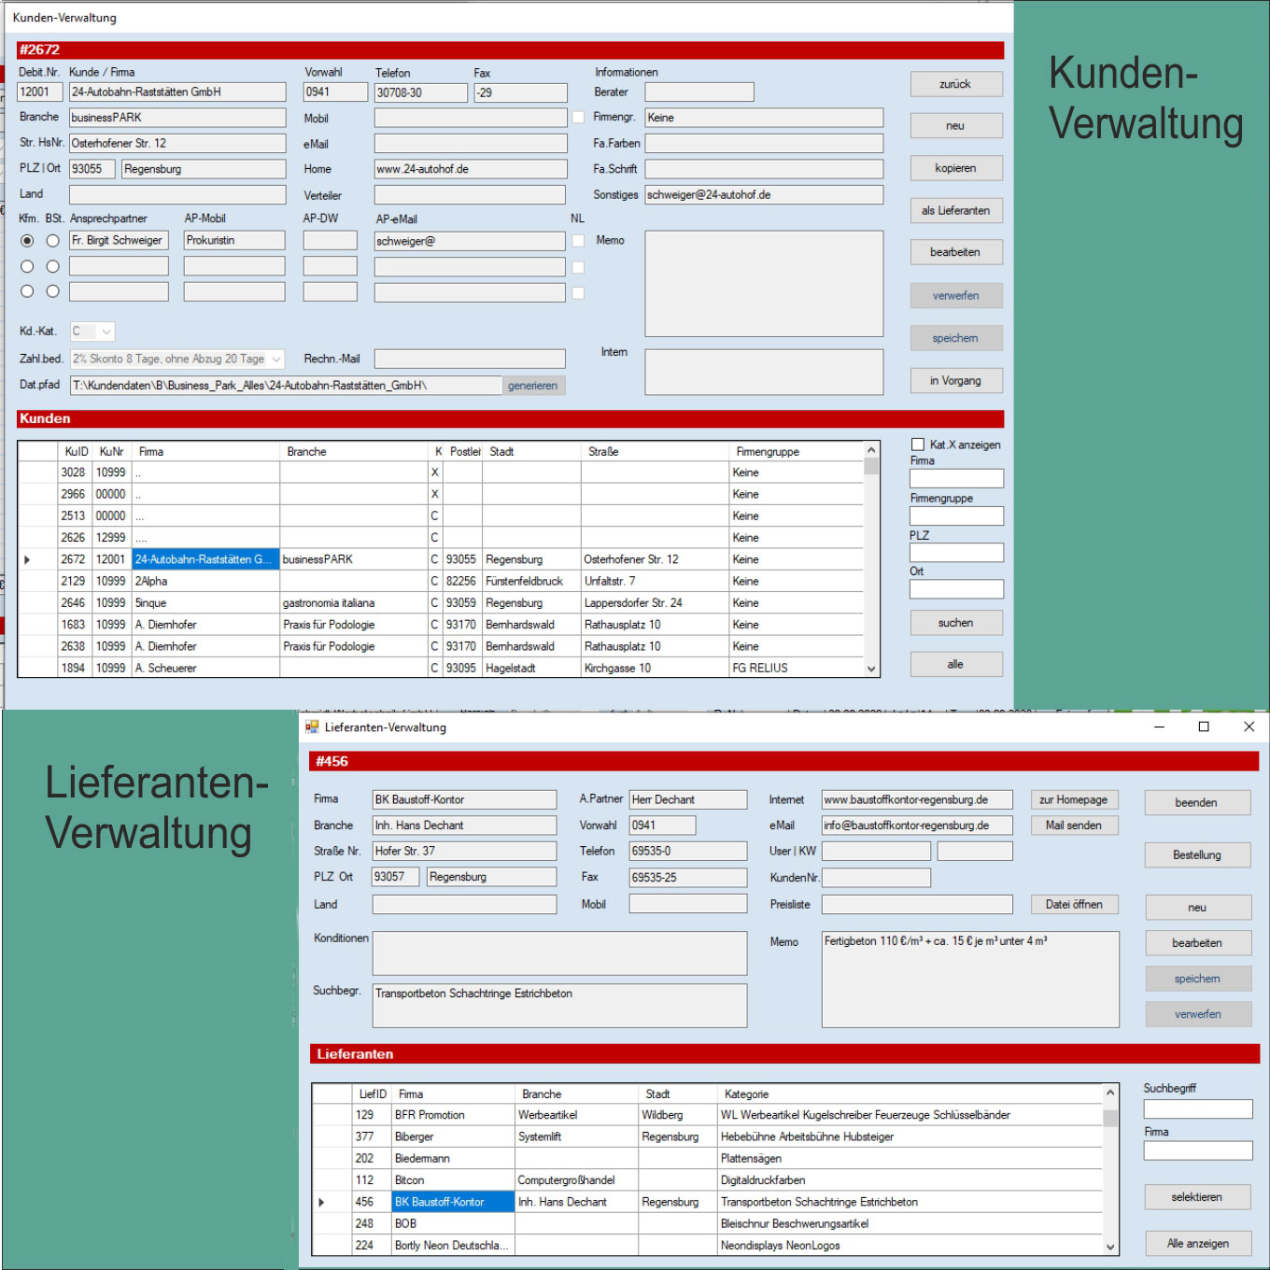Click row selector arrow for 24-Autobahn-Raststätten
Viewport: 1270px width, 1270px height.
27,559
